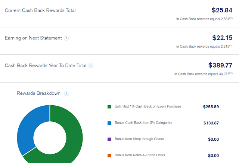The height and width of the screenshot is (163, 239).
Task: Click Bonus Cash Back from 5% Categories
Action: pos(143,122)
